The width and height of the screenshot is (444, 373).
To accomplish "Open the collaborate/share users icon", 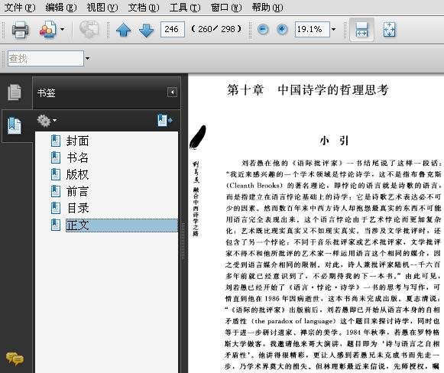I will (x=47, y=30).
